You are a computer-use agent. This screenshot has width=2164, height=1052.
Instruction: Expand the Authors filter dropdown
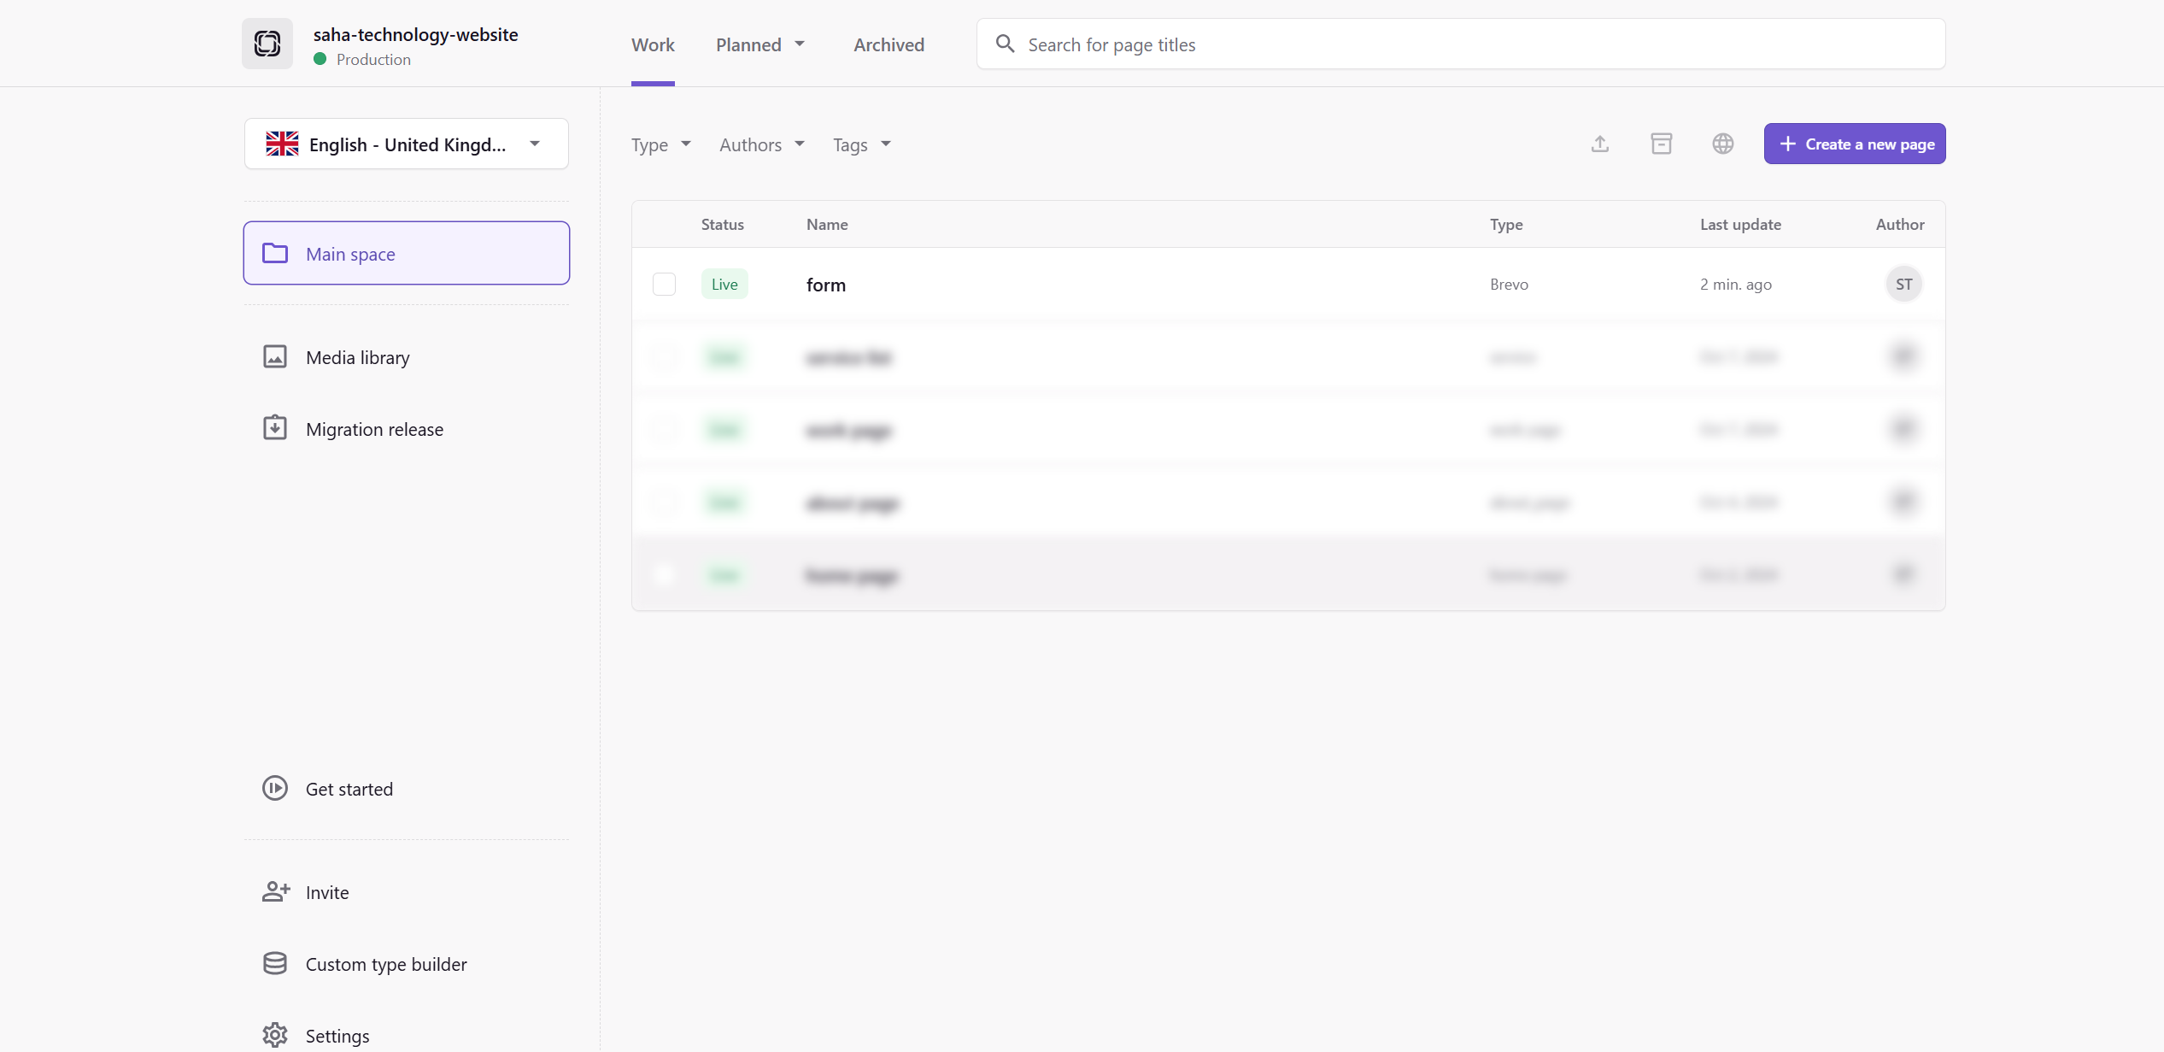pyautogui.click(x=761, y=144)
